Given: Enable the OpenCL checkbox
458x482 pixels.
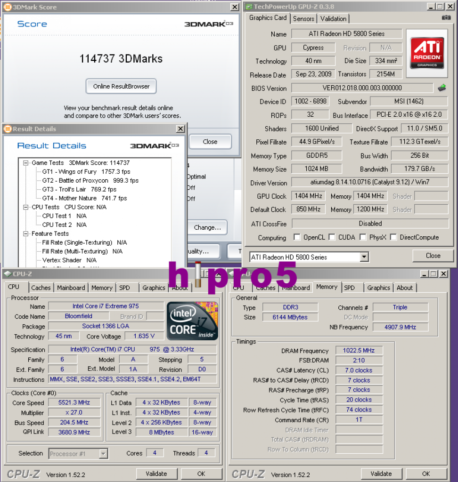Looking at the screenshot, I should [297, 237].
